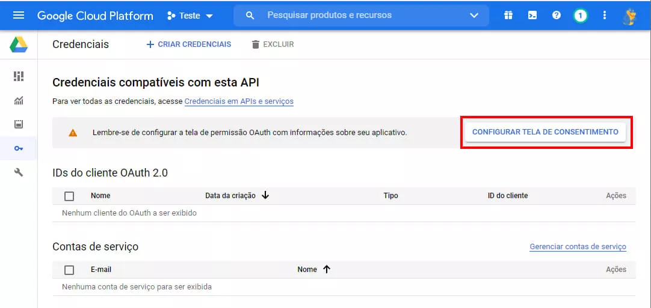Click the orange warning triangle icon
The width and height of the screenshot is (651, 308).
[x=73, y=133]
